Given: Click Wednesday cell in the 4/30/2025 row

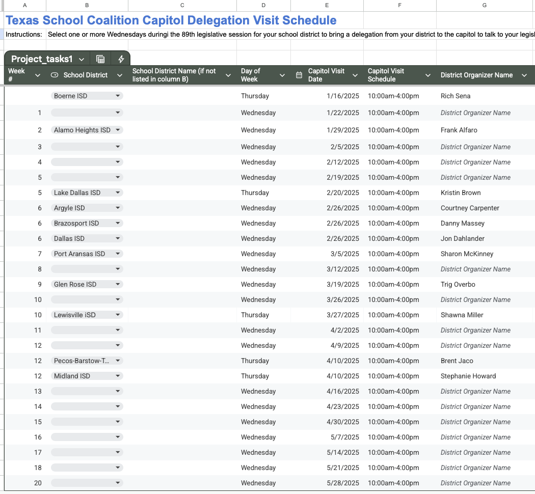Looking at the screenshot, I should point(264,422).
